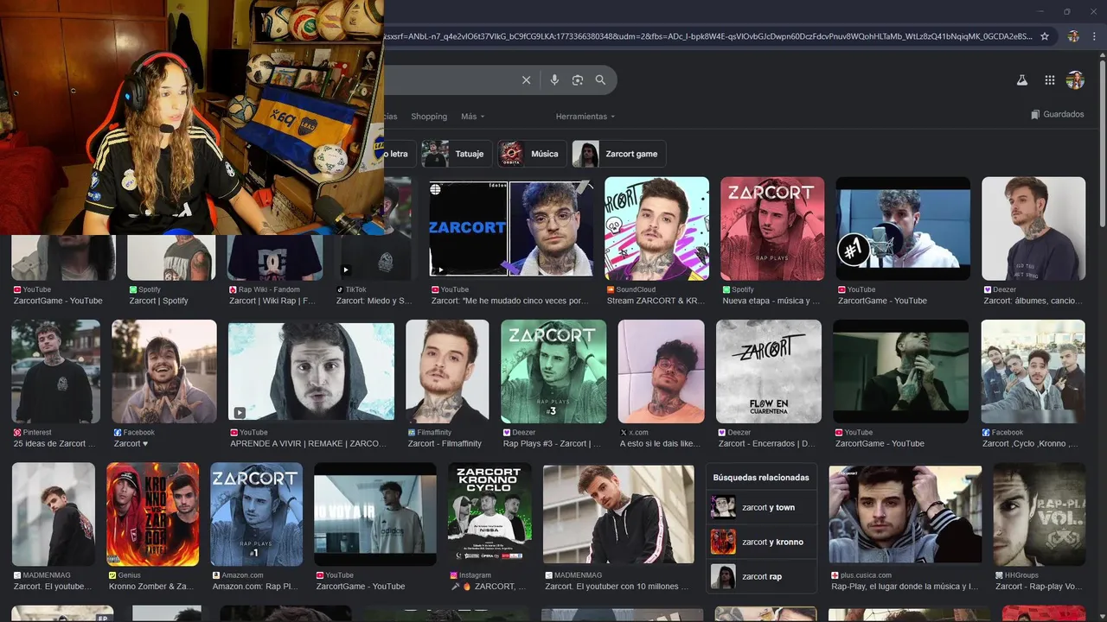Click the Zarcort | Wiki Rap caption
The width and height of the screenshot is (1107, 622).
click(272, 301)
